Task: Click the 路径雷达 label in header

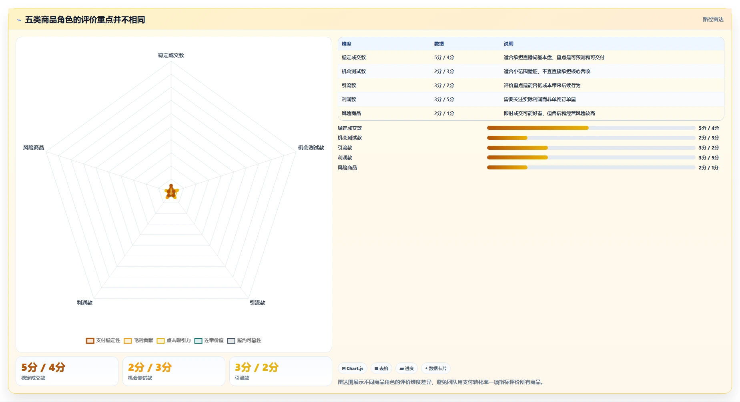Action: (x=713, y=19)
